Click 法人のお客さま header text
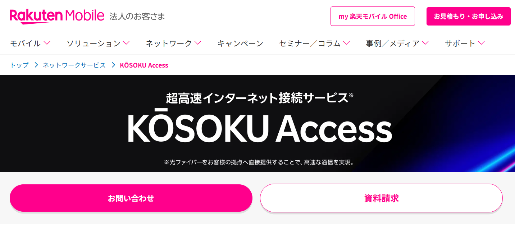 point(137,17)
